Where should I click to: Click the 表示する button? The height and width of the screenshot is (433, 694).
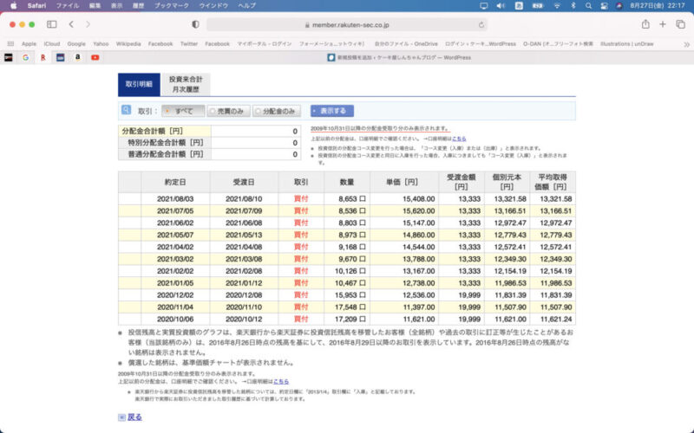point(332,111)
